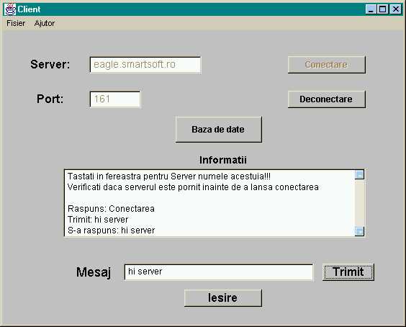This screenshot has height=327, width=406.
Task: Exit using the Iesire button
Action: (223, 297)
